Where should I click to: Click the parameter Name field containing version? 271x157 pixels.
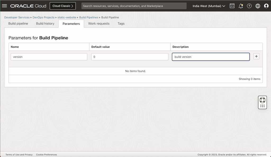[x=49, y=57]
